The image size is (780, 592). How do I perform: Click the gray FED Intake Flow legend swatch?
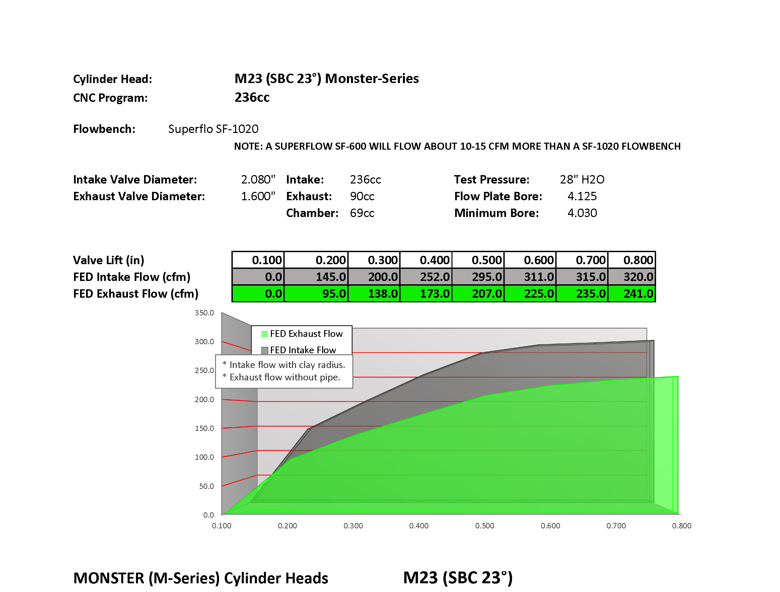point(265,350)
